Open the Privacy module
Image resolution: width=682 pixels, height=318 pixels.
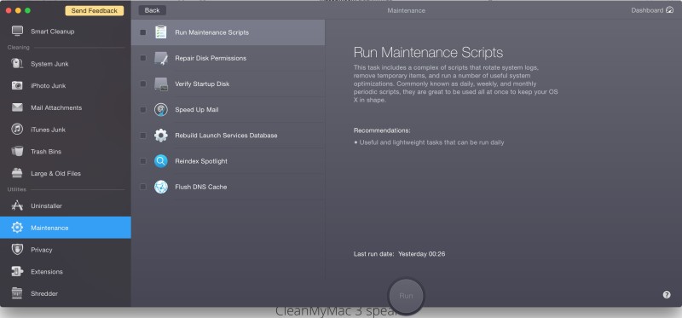[66, 250]
